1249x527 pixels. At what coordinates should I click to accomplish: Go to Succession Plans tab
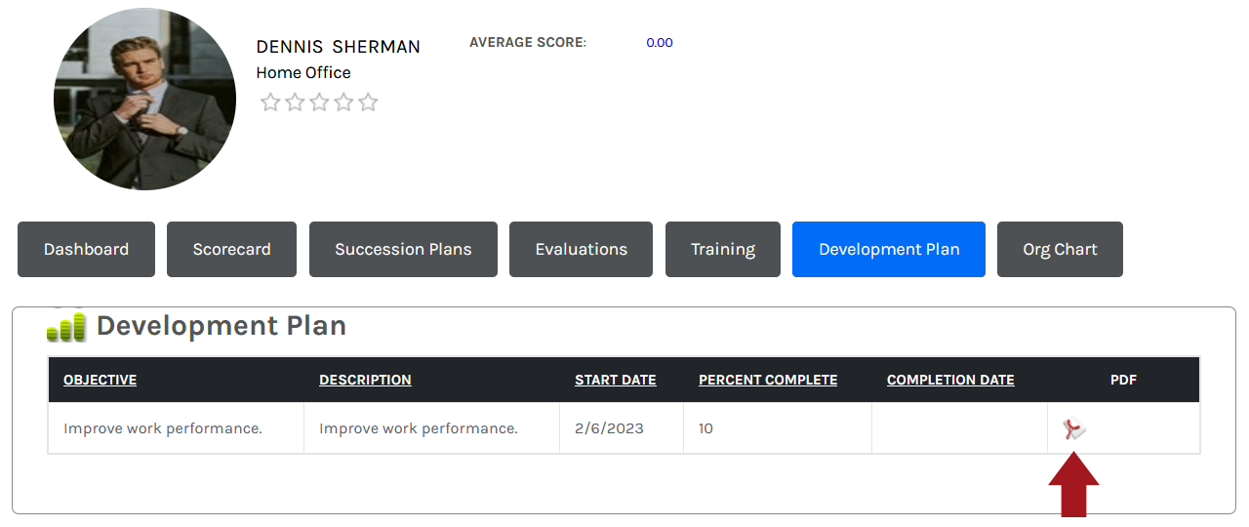403,249
